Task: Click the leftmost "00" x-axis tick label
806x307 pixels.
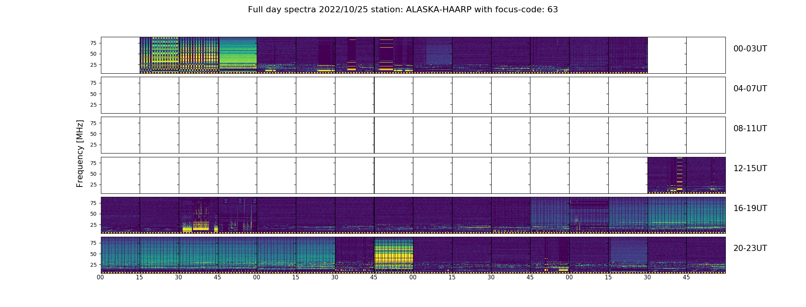Action: click(101, 277)
